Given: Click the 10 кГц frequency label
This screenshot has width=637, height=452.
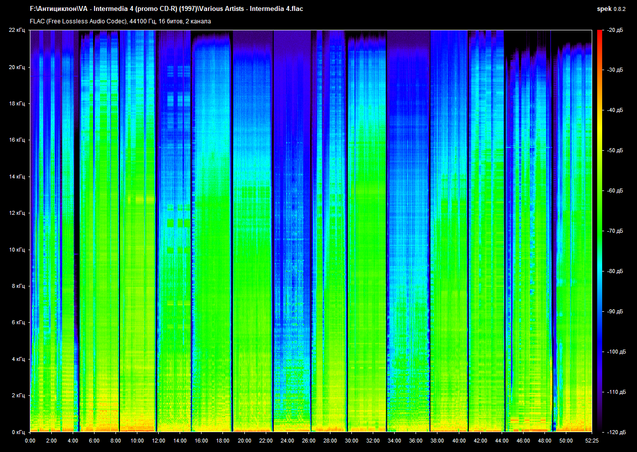Looking at the screenshot, I should (17, 250).
